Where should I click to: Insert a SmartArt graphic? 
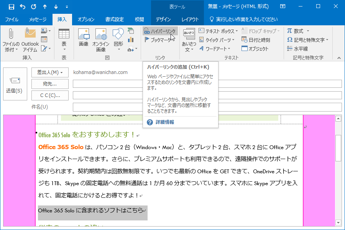point(131,31)
